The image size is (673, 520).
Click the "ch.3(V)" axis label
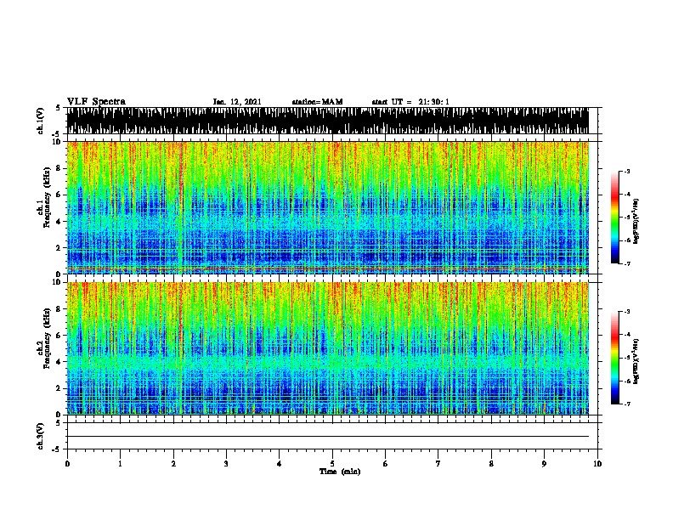click(40, 436)
